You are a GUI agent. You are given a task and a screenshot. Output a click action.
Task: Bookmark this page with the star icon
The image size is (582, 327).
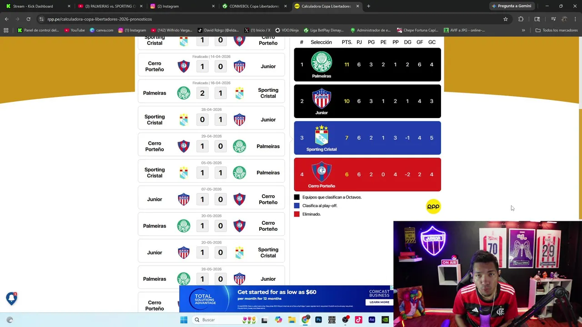[505, 19]
